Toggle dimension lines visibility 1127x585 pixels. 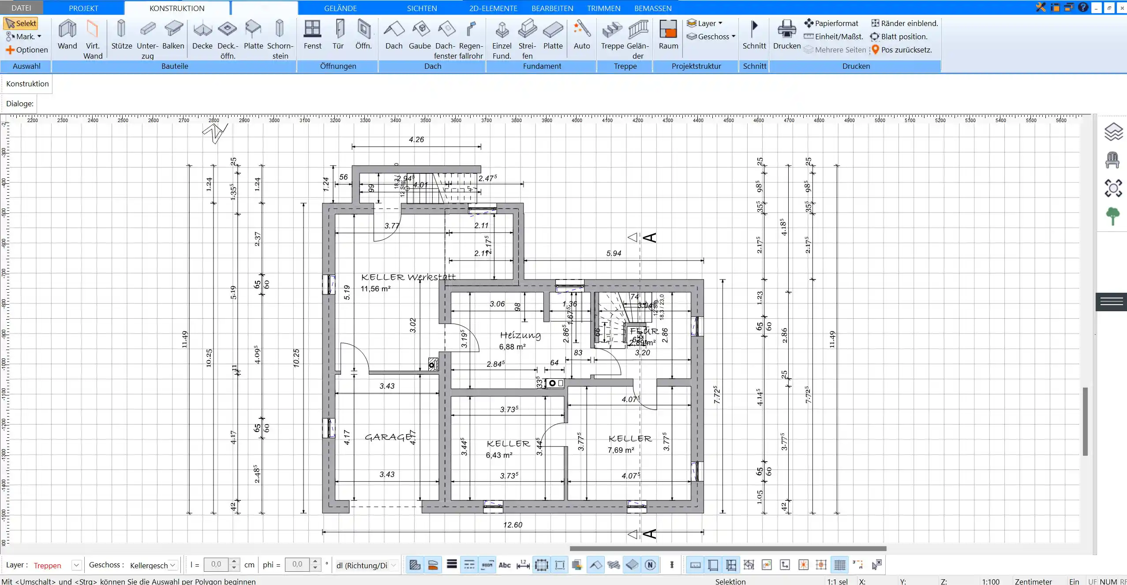[x=523, y=565]
